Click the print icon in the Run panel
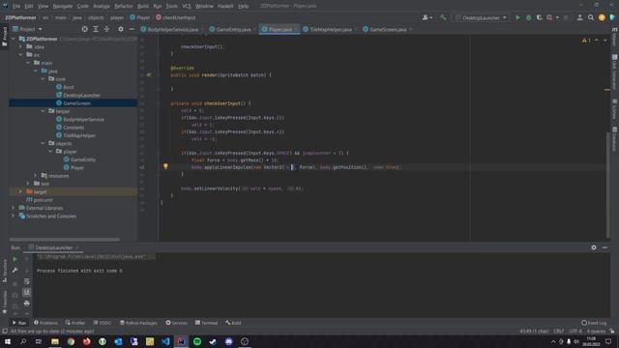The image size is (619, 348). pyautogui.click(x=26, y=304)
